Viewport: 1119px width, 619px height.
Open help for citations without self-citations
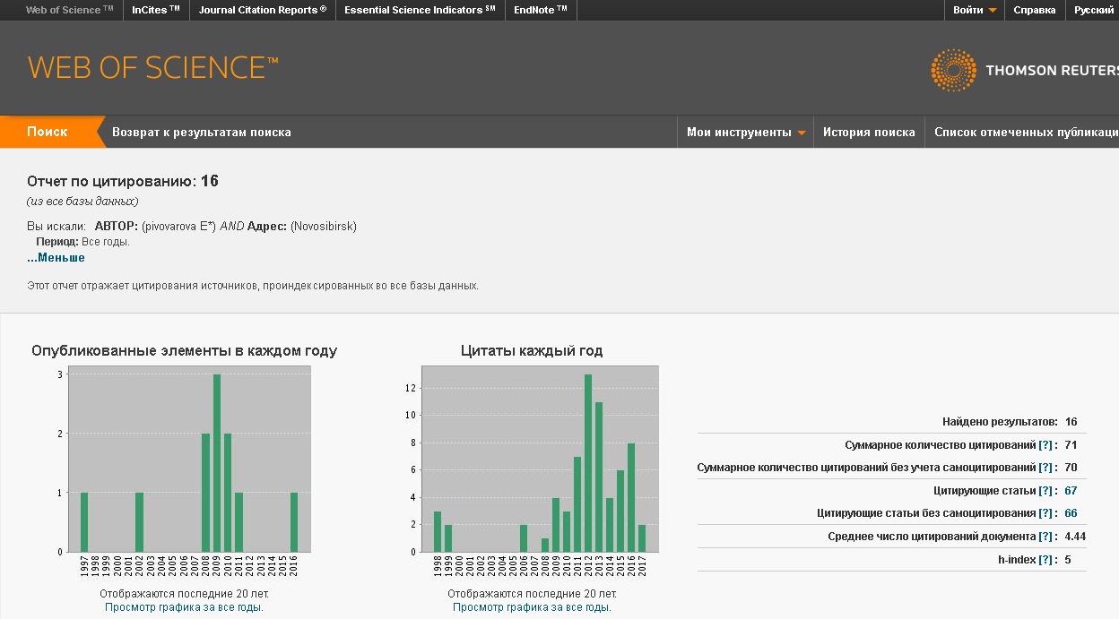[1045, 468]
